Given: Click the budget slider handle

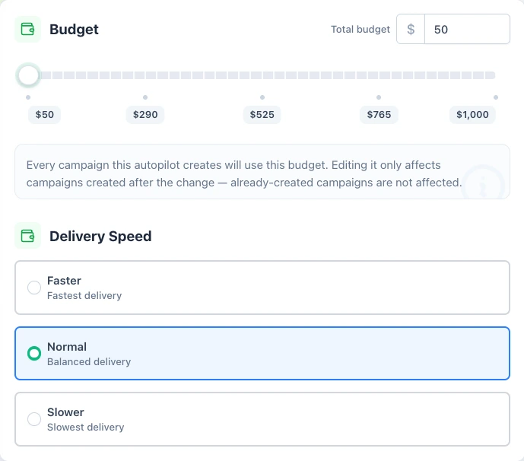Looking at the screenshot, I should tap(28, 75).
